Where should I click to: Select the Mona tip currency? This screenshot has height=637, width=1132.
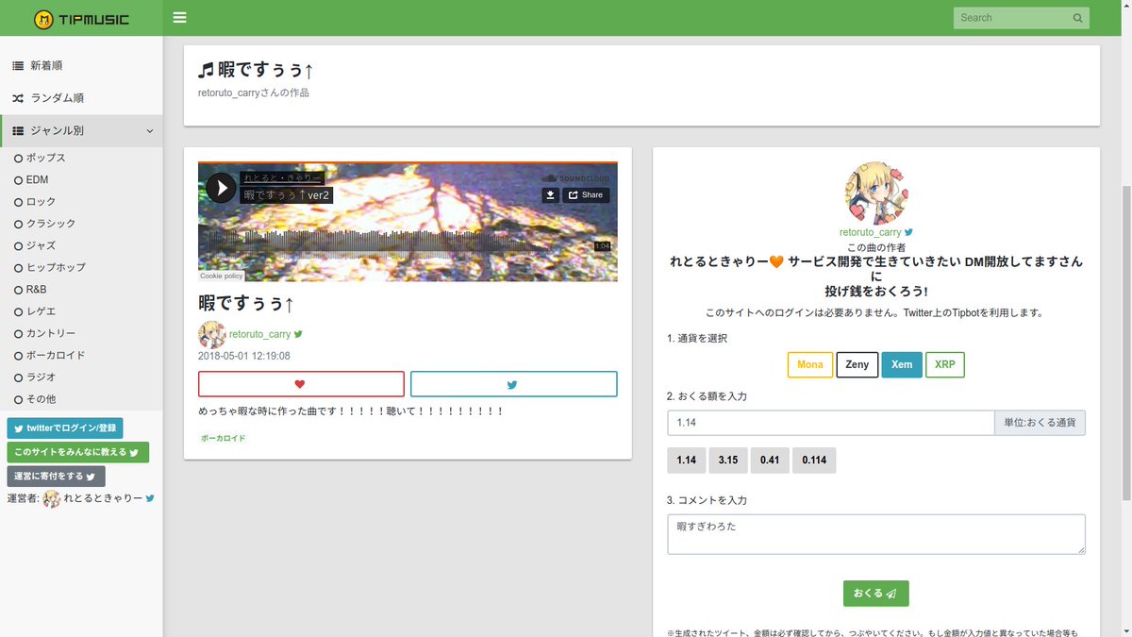pyautogui.click(x=809, y=364)
